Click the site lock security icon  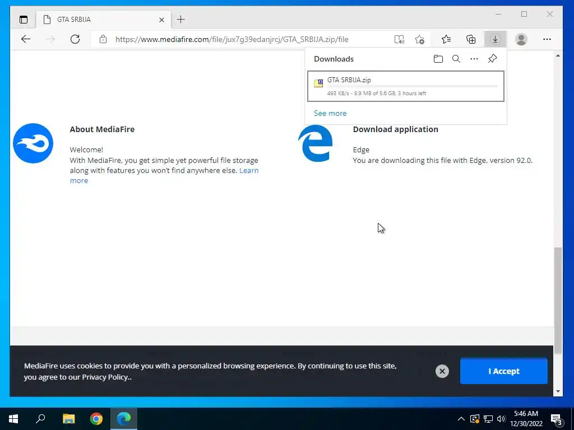tap(103, 39)
